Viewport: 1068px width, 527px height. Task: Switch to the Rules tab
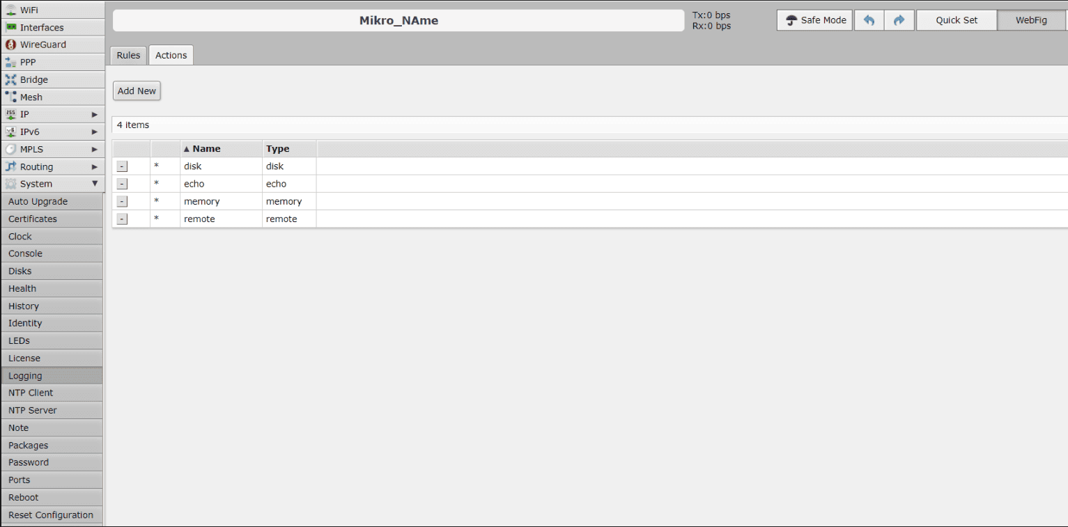(x=128, y=55)
